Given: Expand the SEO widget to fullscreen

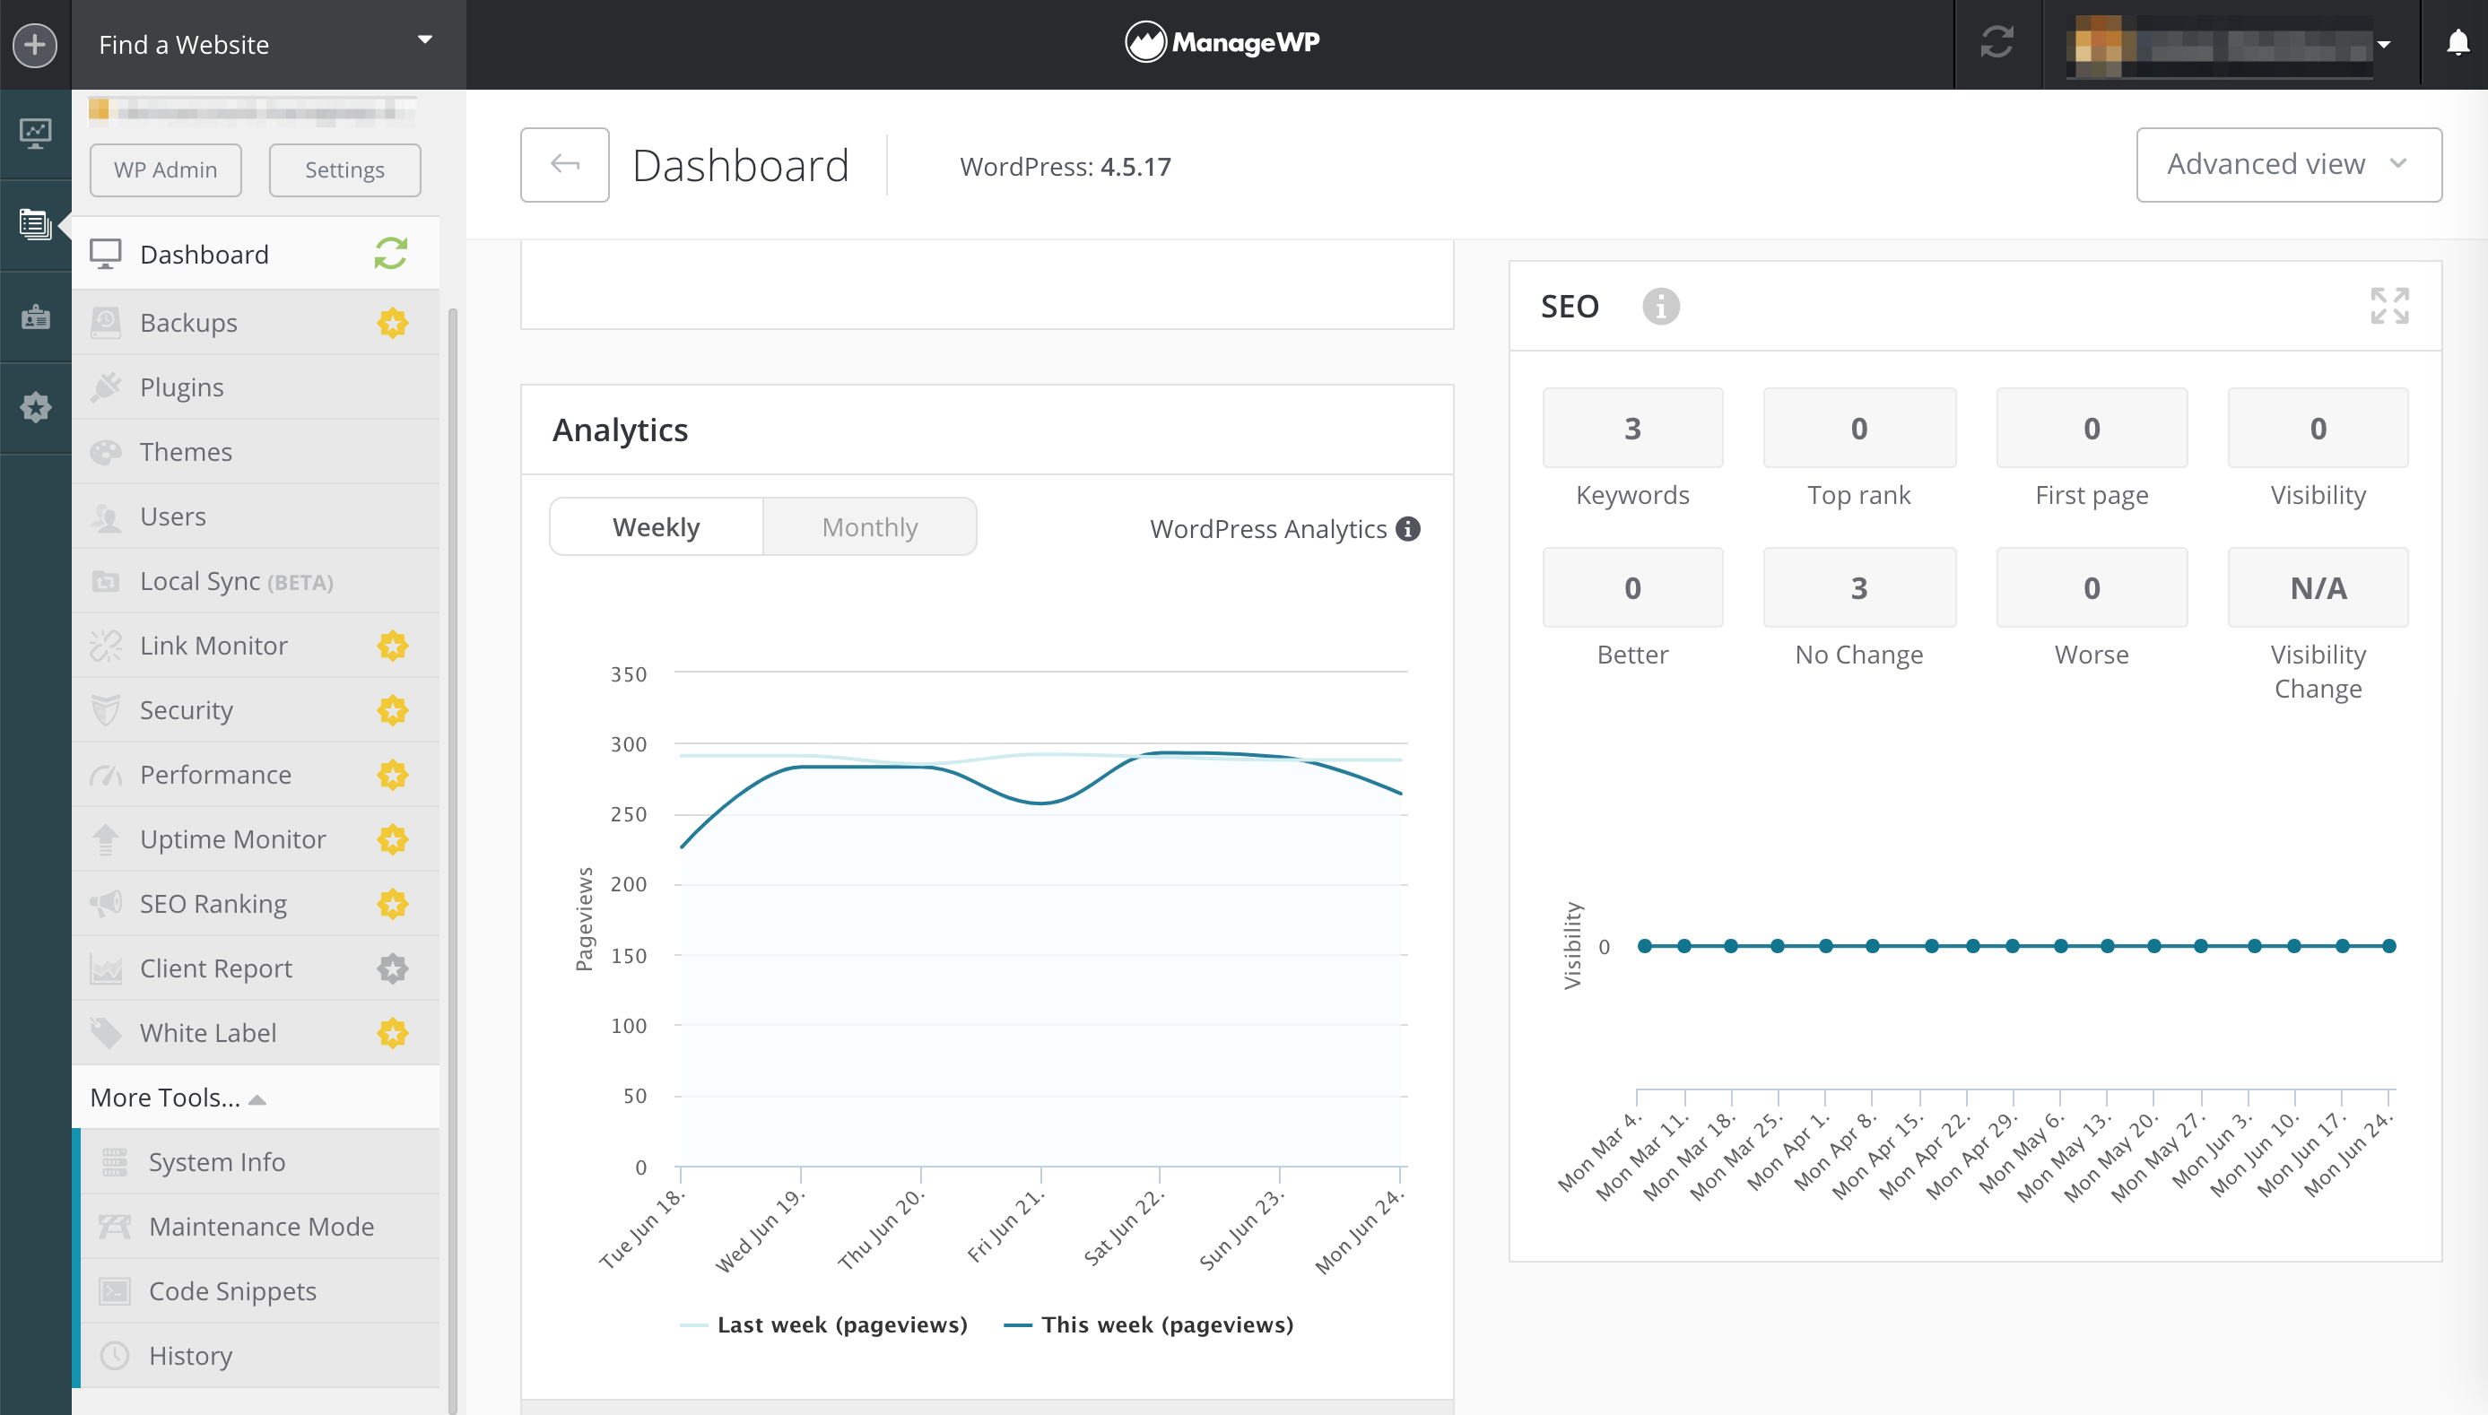Looking at the screenshot, I should point(2390,306).
